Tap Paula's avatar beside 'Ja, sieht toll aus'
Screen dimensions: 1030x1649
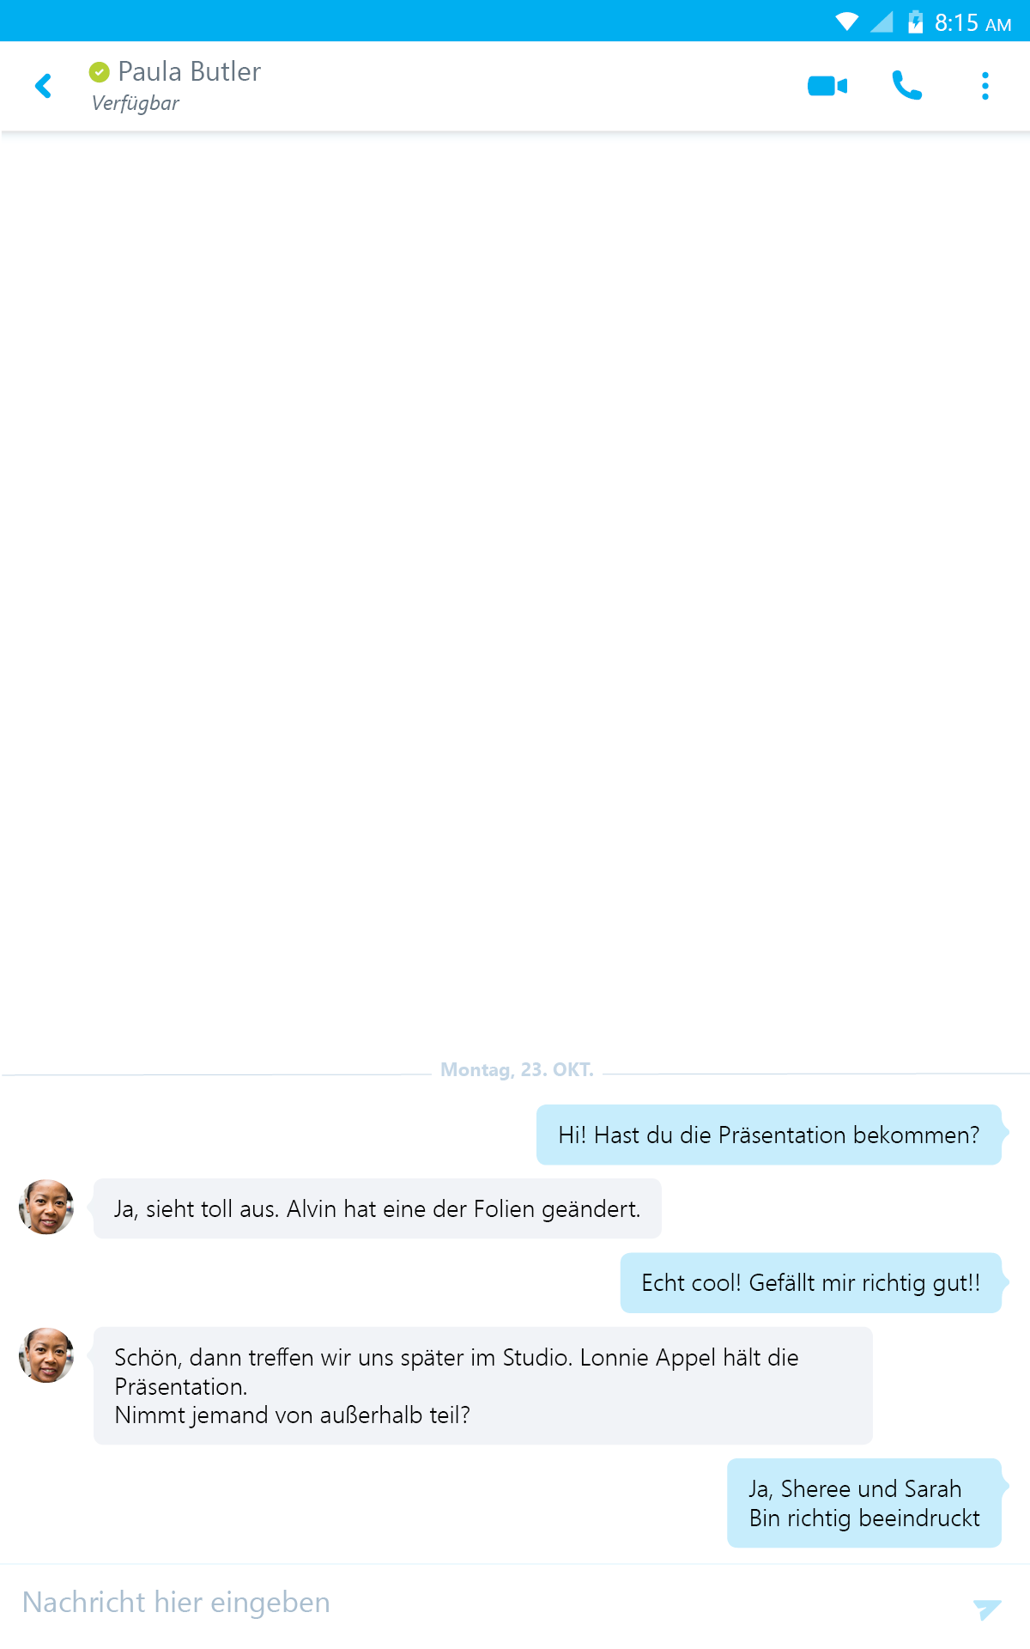[46, 1207]
